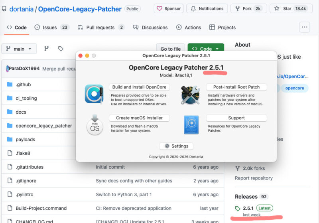This screenshot has width=319, height=223.
Task: Click the Build and Install OpenCore button
Action: pos(139,87)
